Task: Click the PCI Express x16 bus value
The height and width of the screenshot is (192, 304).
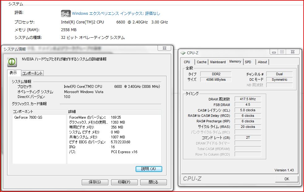Action: [x=124, y=152]
